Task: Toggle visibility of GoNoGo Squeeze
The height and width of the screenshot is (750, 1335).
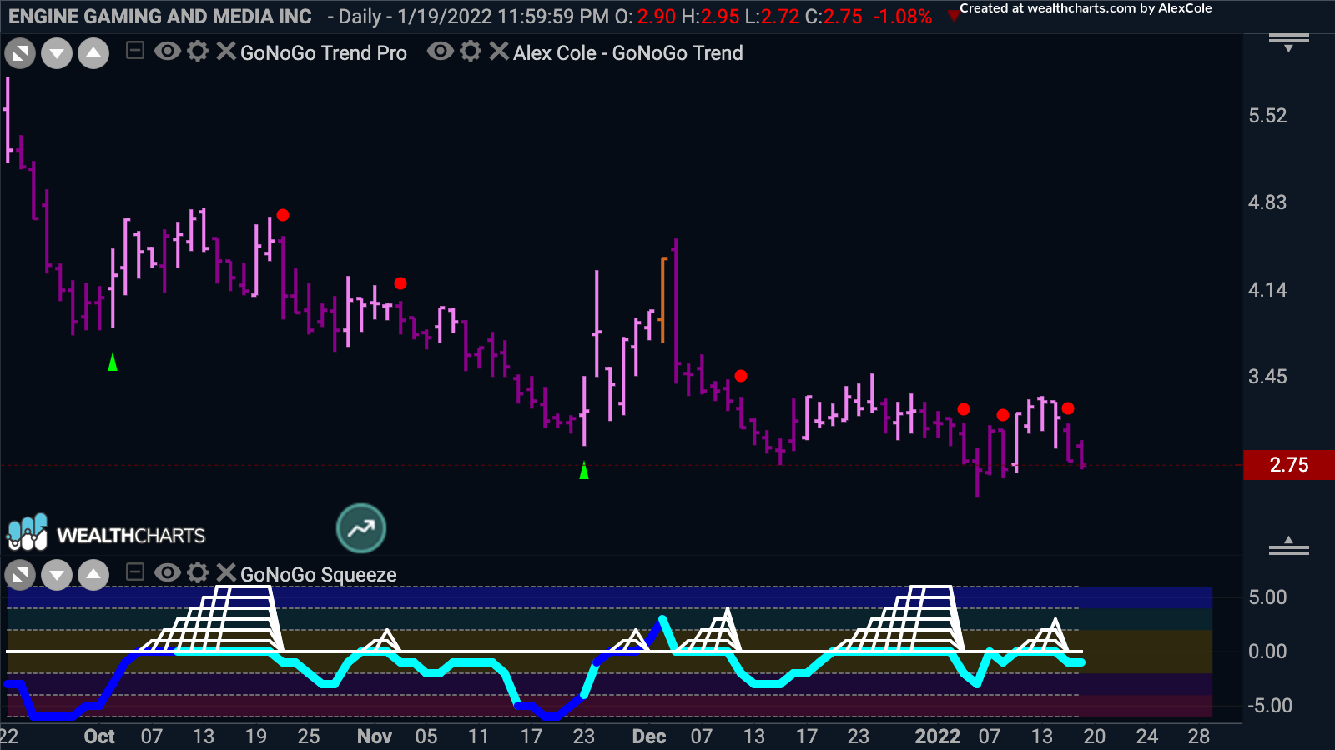Action: pyautogui.click(x=168, y=572)
